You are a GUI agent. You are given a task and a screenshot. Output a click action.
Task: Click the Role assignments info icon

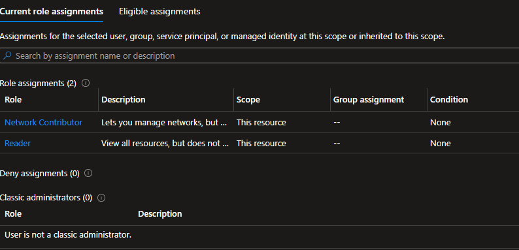[86, 83]
